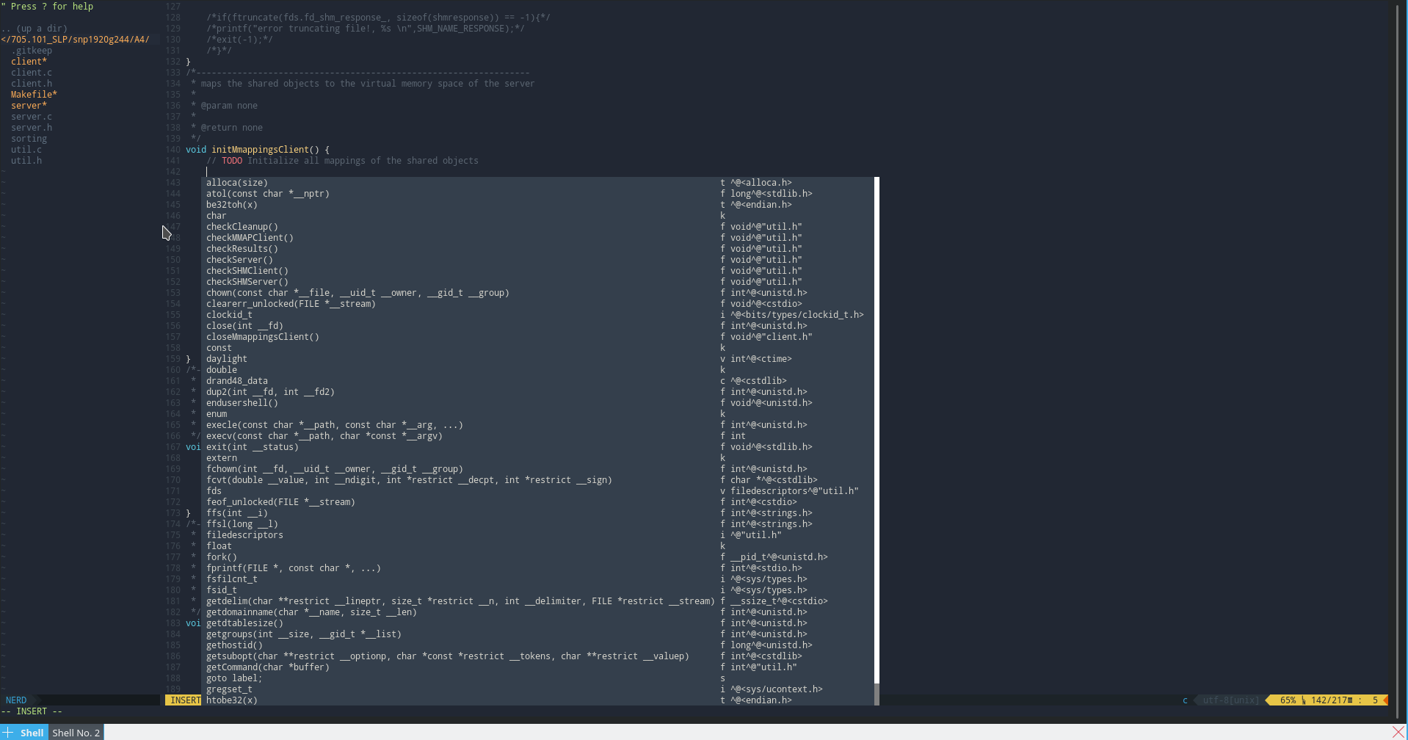Open client.c in the NERDTree sidebar
Screen dimensions: 1408x740
point(31,72)
